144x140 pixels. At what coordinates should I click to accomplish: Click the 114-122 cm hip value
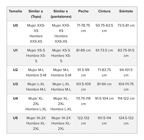click(x=126, y=99)
